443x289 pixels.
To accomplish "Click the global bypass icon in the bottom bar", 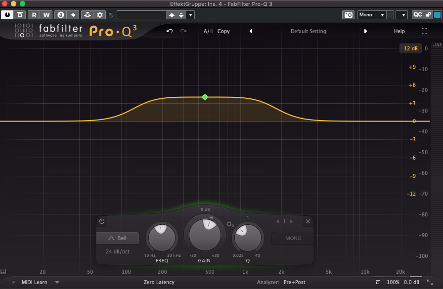I will pyautogui.click(x=377, y=282).
